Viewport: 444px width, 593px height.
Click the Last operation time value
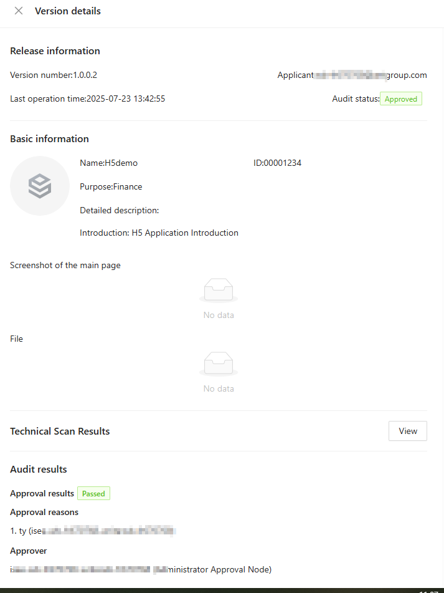tap(125, 99)
